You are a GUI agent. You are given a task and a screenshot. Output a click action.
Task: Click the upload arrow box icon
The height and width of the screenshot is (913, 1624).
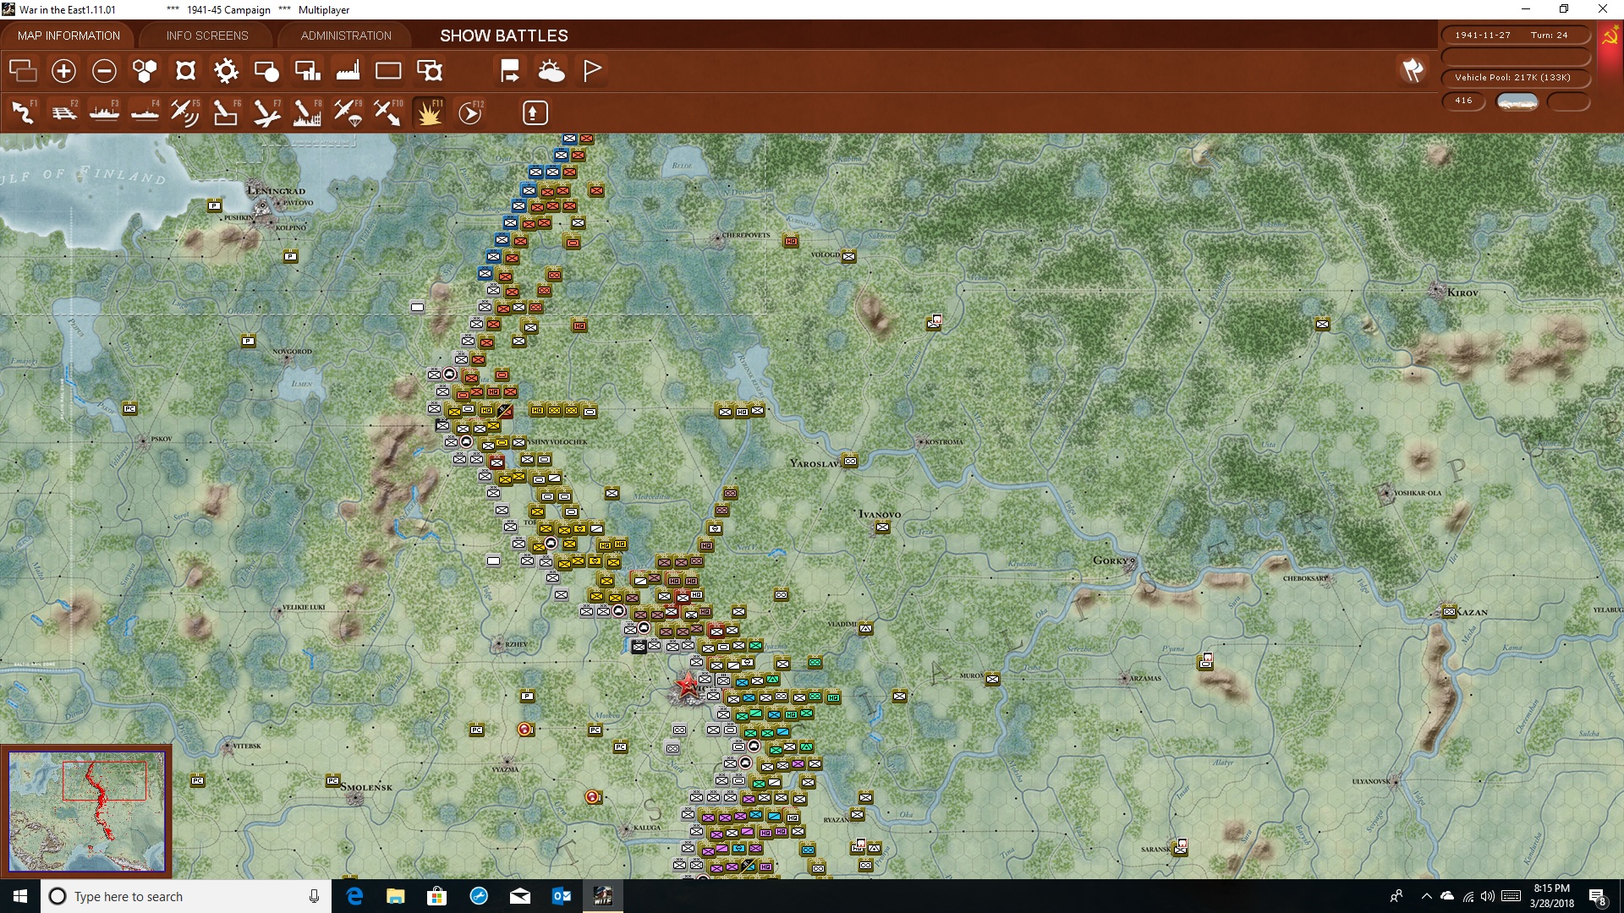tap(535, 112)
